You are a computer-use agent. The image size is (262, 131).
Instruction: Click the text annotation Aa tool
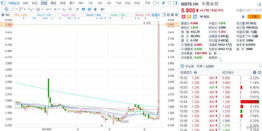pos(64,9)
